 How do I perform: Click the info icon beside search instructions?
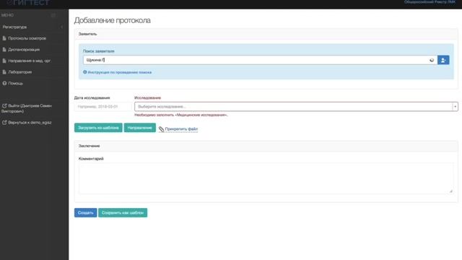pos(85,72)
